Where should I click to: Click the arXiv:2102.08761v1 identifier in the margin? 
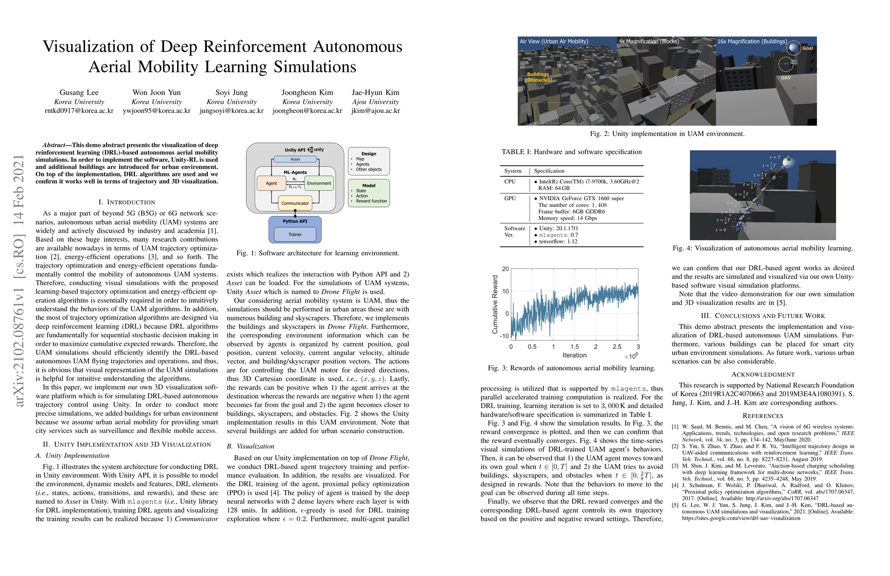[19, 281]
